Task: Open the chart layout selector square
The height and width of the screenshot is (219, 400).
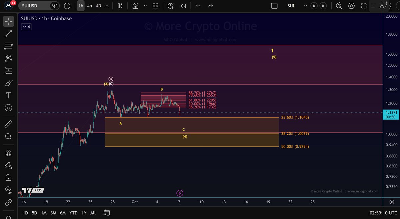Action: 274,6
